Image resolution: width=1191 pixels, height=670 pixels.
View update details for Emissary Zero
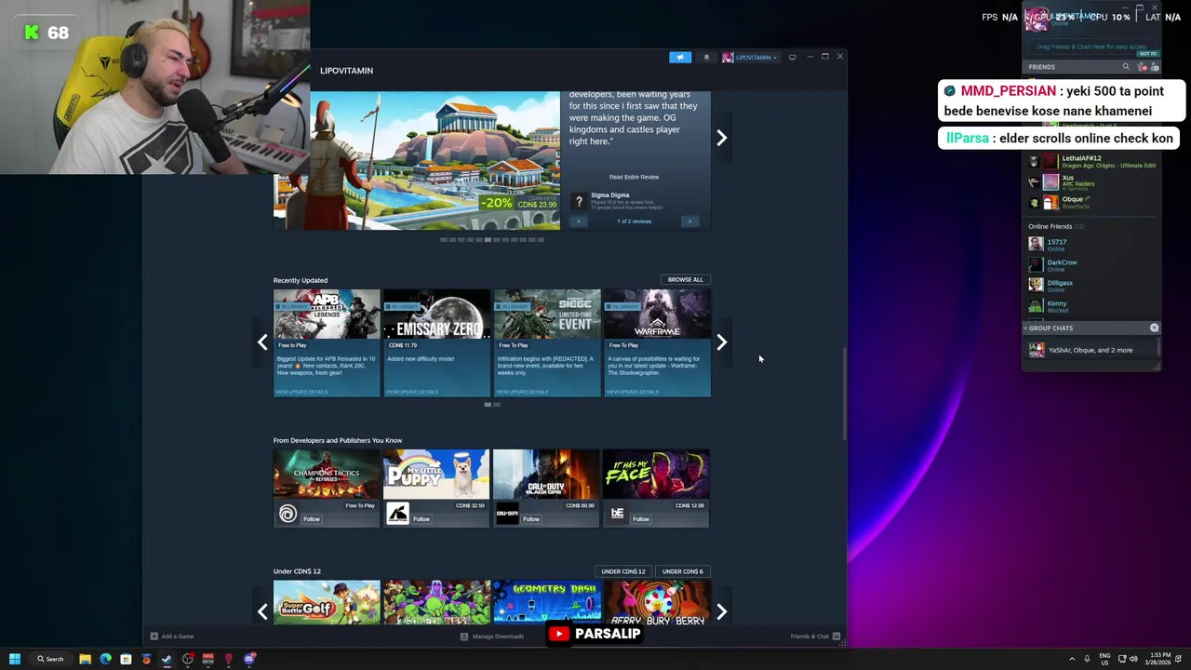[411, 392]
